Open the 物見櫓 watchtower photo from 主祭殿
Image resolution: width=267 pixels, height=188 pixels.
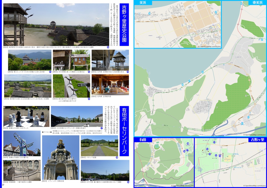pyautogui.click(x=110, y=60)
